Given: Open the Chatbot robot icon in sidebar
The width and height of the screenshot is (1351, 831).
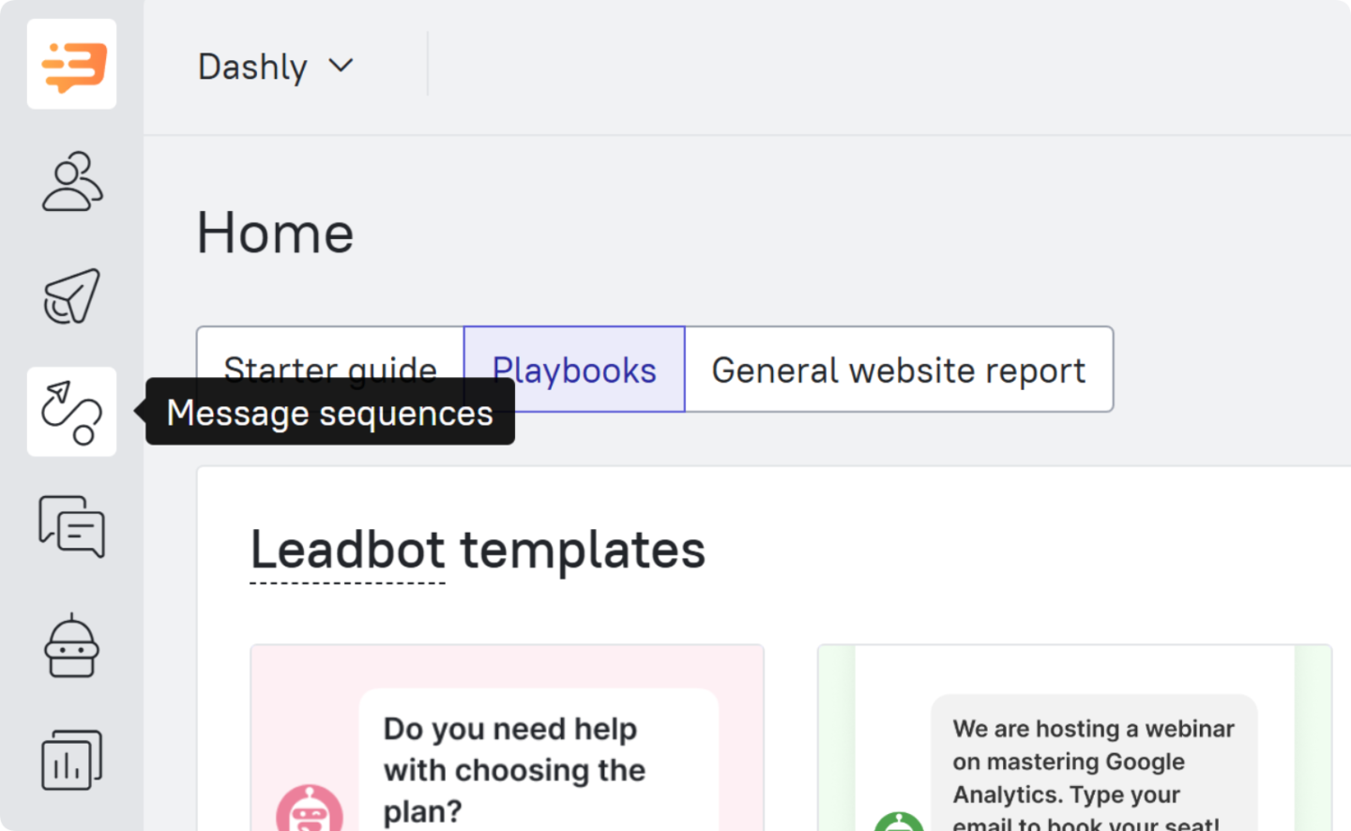Looking at the screenshot, I should coord(71,646).
